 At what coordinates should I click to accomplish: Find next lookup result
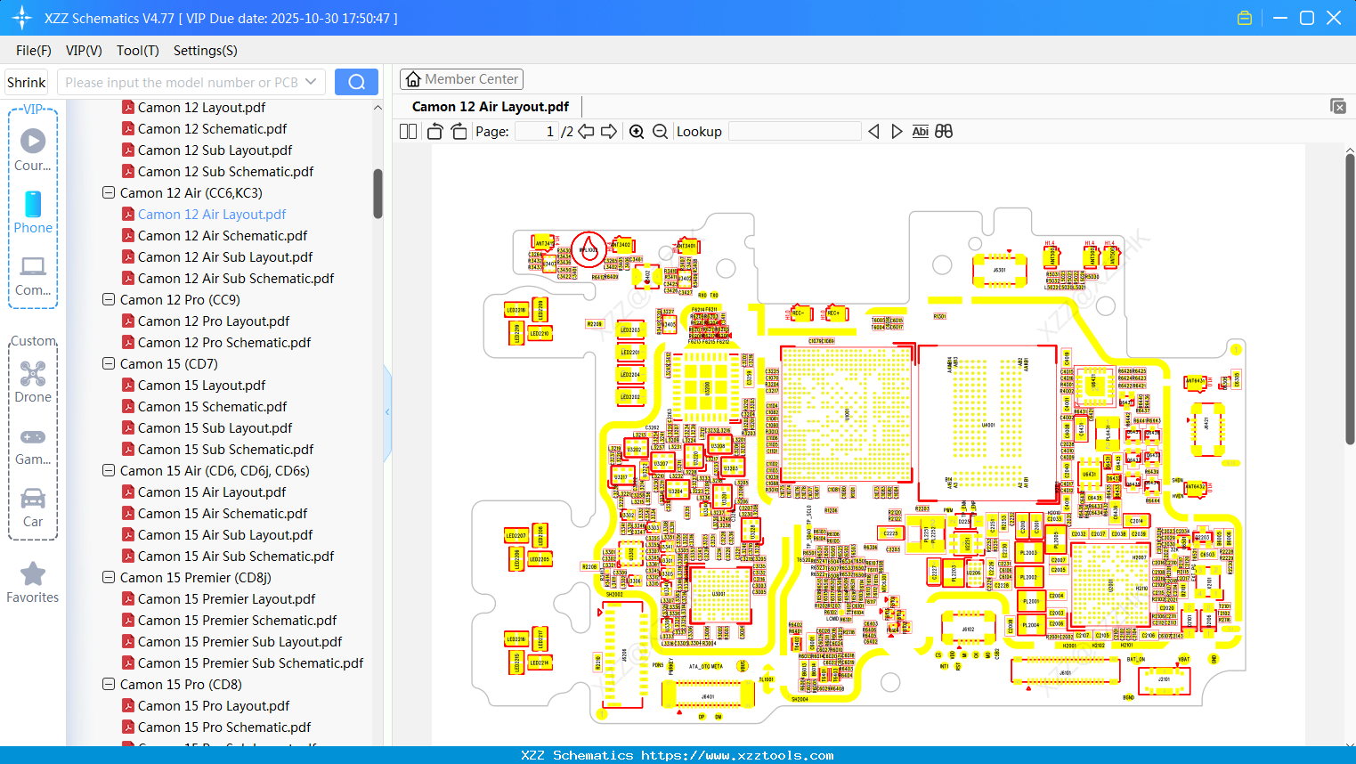coord(897,132)
